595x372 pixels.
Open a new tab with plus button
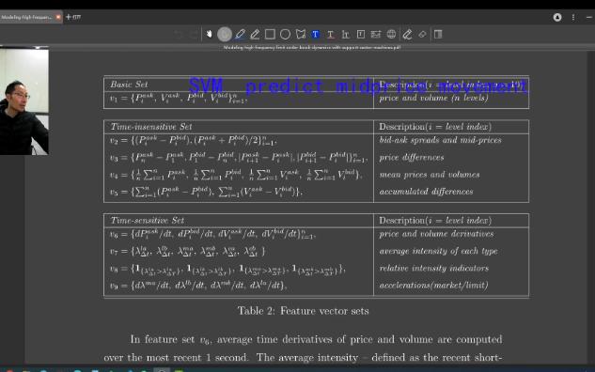(69, 17)
